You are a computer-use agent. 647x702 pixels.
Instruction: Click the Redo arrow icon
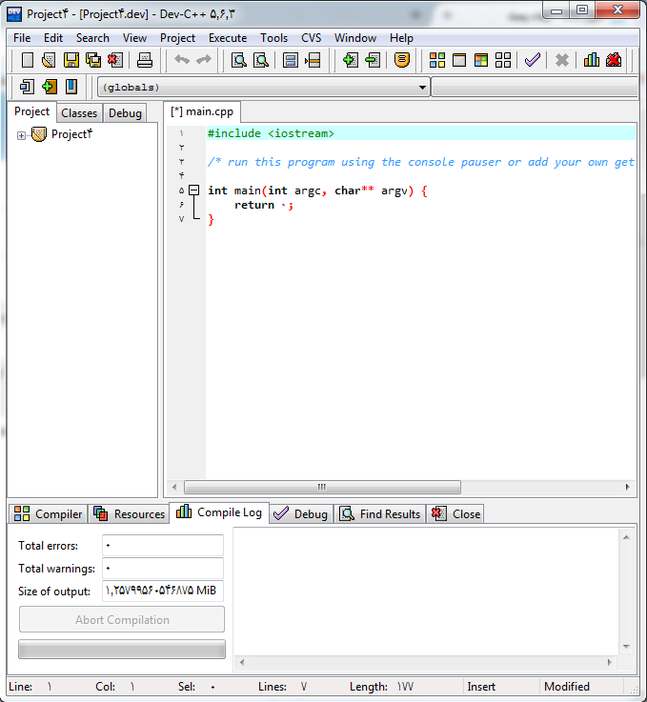tap(204, 60)
